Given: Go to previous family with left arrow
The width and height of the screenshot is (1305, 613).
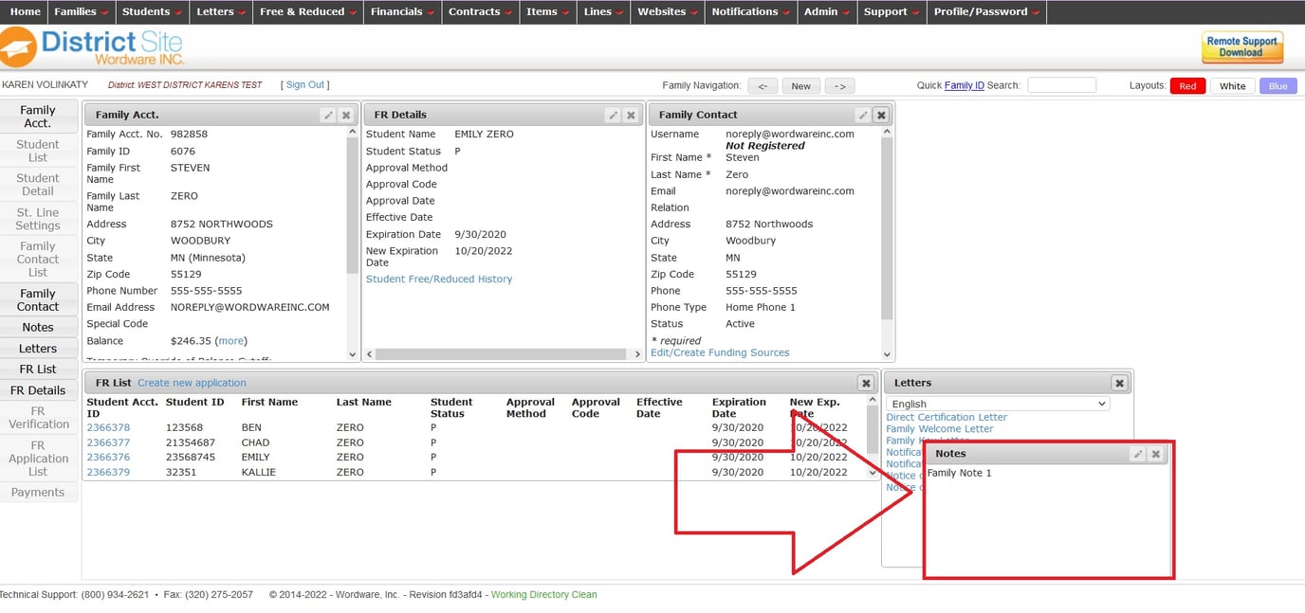Looking at the screenshot, I should coord(763,86).
